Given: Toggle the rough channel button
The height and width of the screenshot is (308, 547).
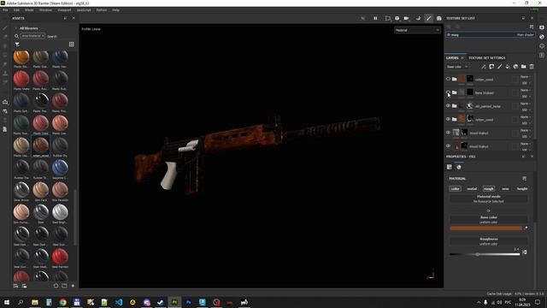Looking at the screenshot, I should click(488, 188).
